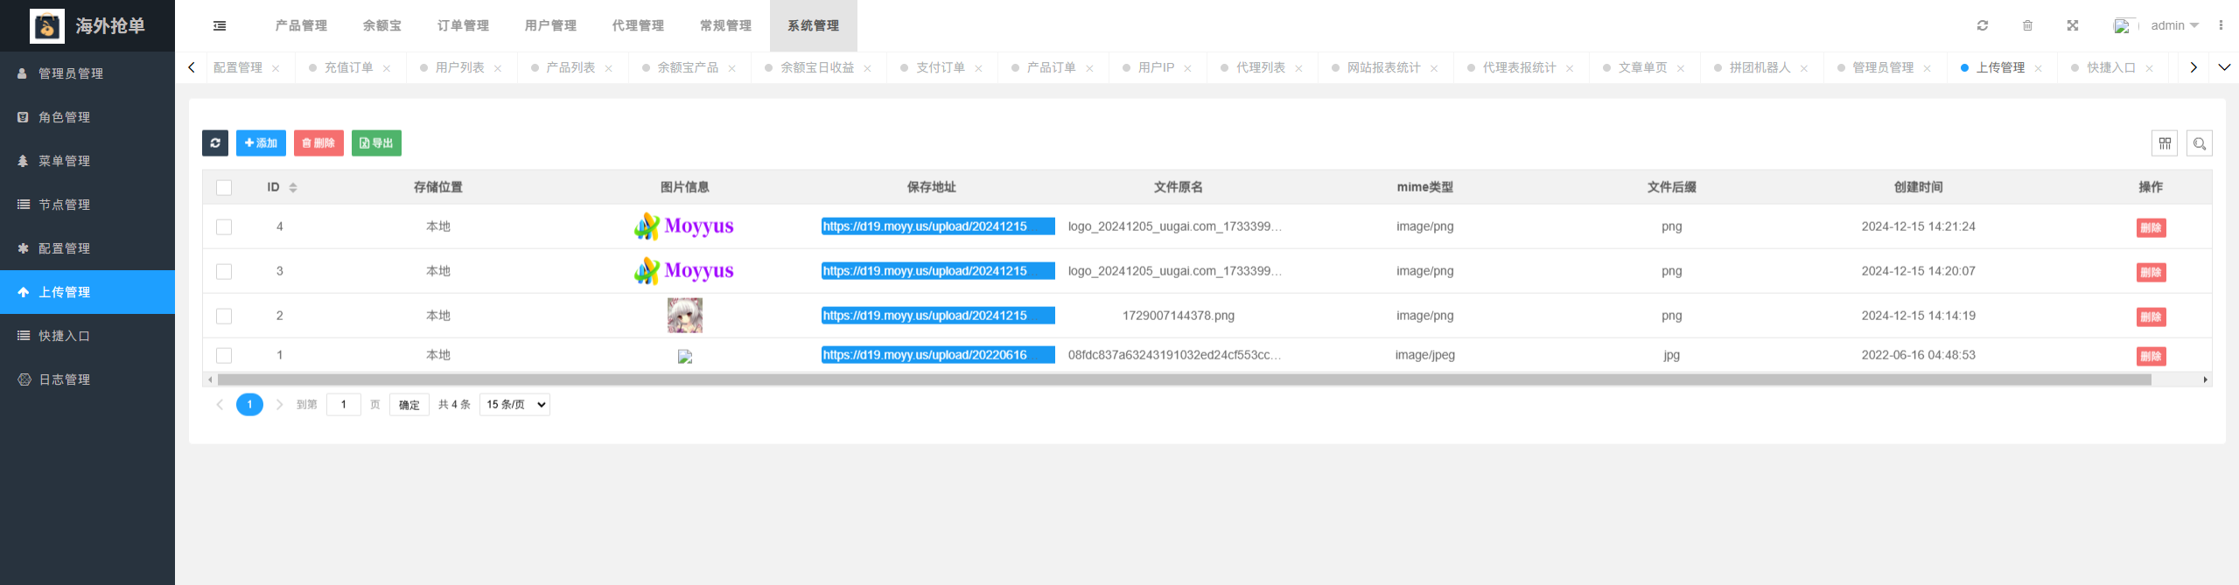Collapse the sidebar with the menu fold icon
This screenshot has width=2239, height=585.
coord(220,26)
